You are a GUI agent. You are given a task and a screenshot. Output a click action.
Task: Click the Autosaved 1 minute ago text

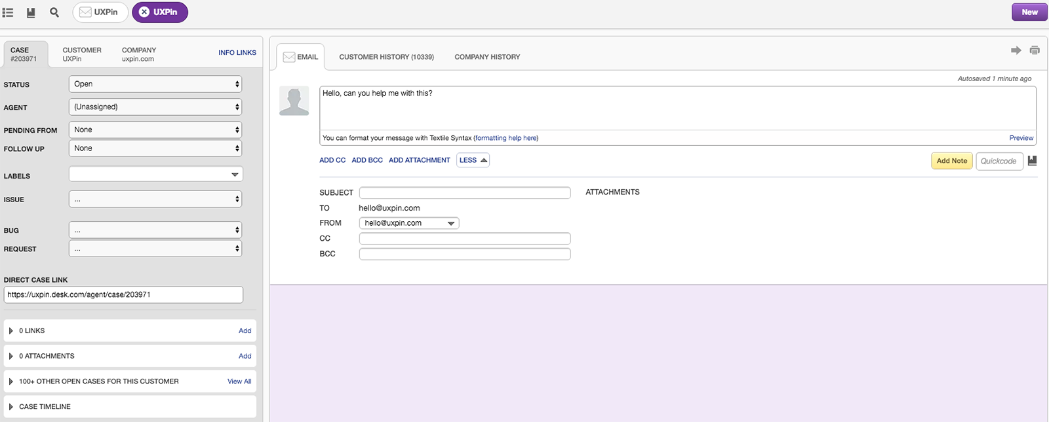click(994, 79)
